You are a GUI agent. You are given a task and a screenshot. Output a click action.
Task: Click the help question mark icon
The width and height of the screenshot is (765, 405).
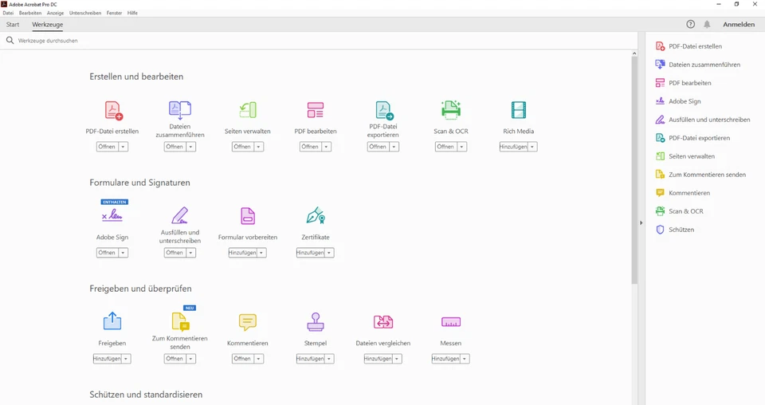point(690,25)
